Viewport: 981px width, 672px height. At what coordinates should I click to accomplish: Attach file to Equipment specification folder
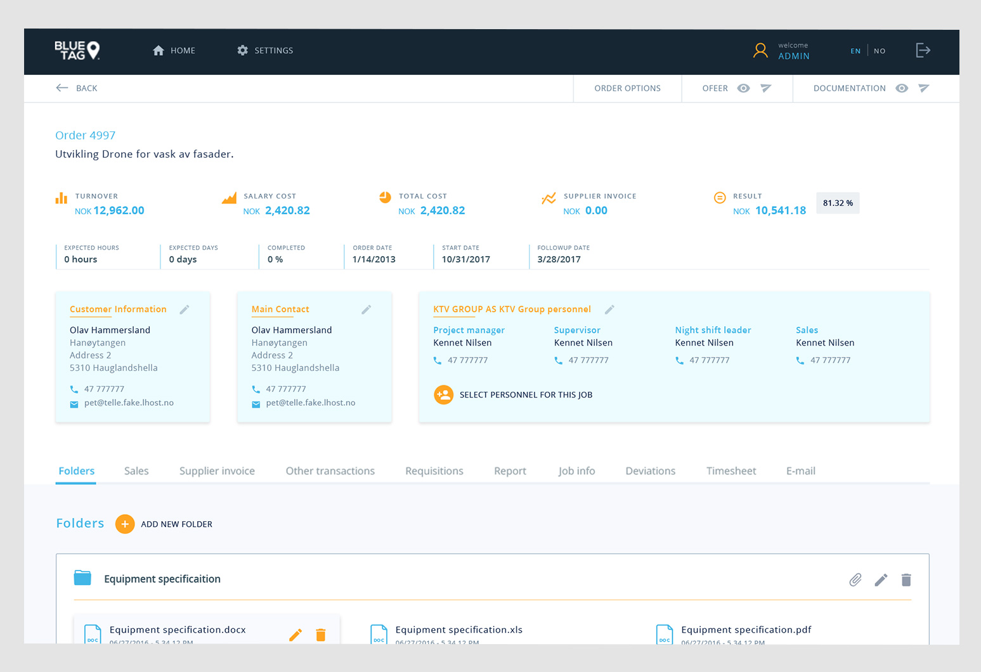coord(855,579)
